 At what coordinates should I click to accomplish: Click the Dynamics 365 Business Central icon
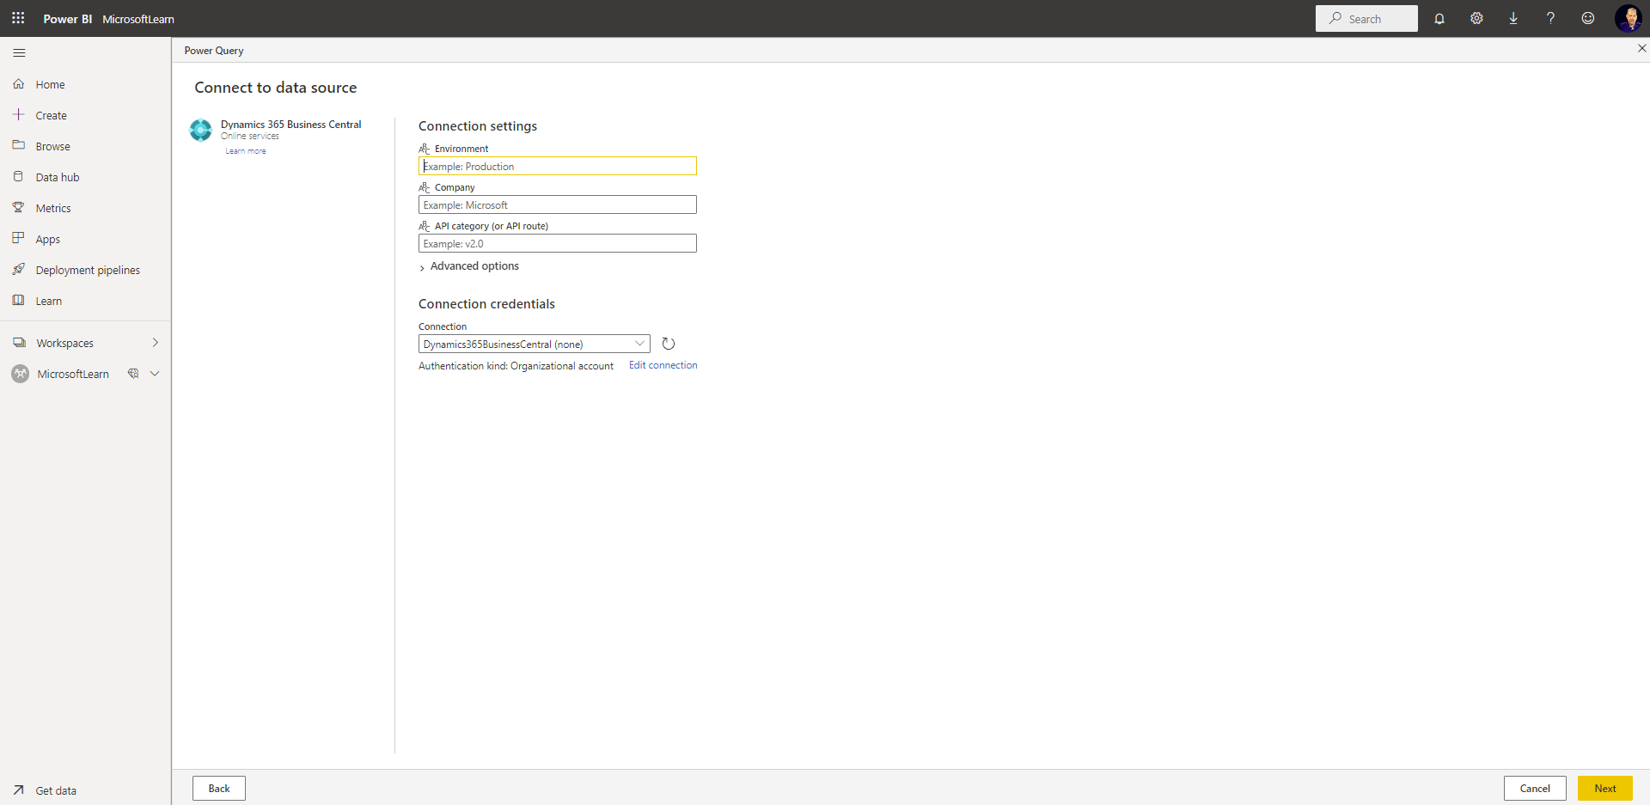pyautogui.click(x=201, y=130)
